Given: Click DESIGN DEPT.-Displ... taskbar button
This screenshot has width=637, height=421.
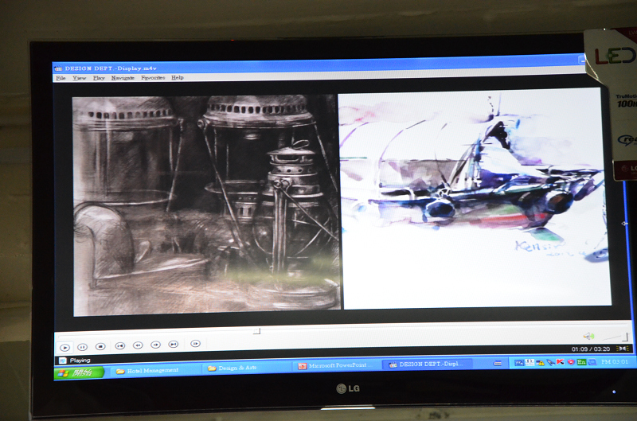Looking at the screenshot, I should click(428, 364).
